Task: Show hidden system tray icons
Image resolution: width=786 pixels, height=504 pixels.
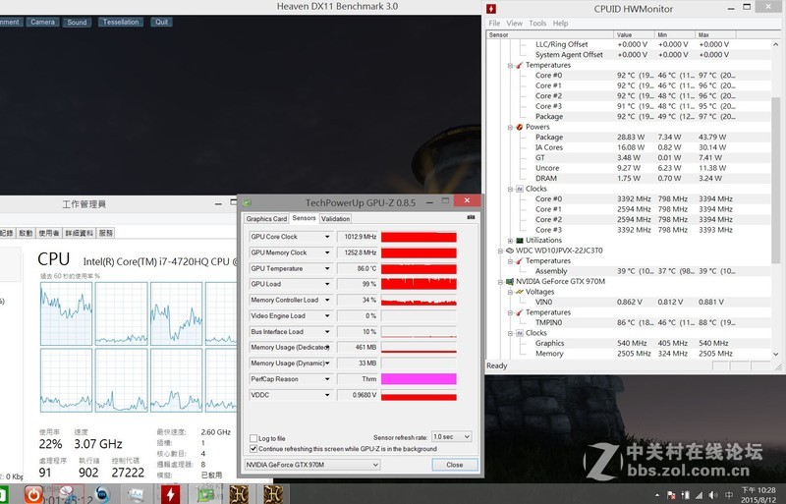Action: coord(657,495)
